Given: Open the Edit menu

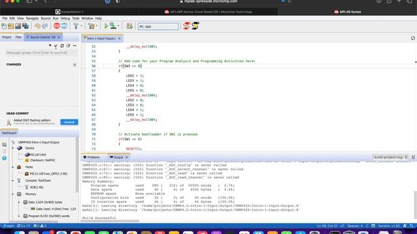Looking at the screenshot, I should (12, 18).
